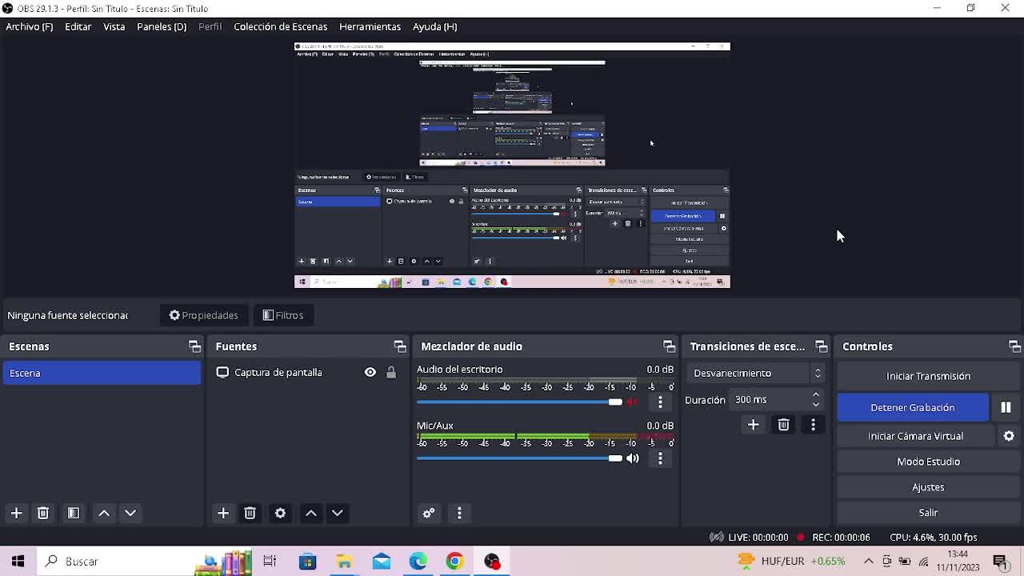Select the Escena scene
This screenshot has height=576, width=1024.
point(102,373)
